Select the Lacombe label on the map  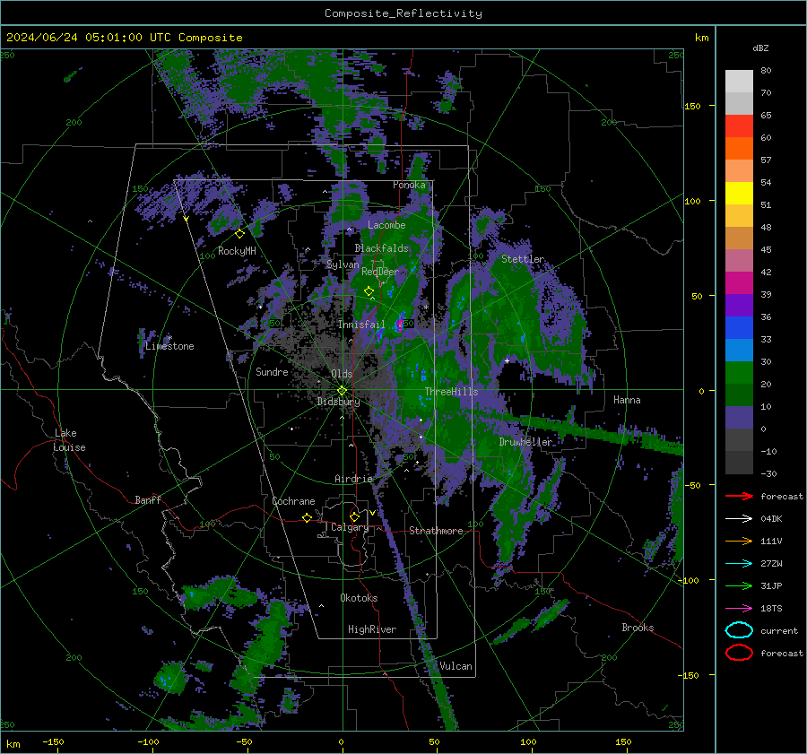(386, 225)
